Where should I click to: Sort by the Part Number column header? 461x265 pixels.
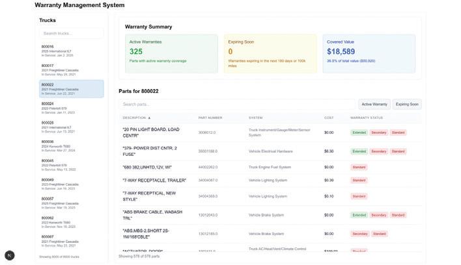pos(210,118)
